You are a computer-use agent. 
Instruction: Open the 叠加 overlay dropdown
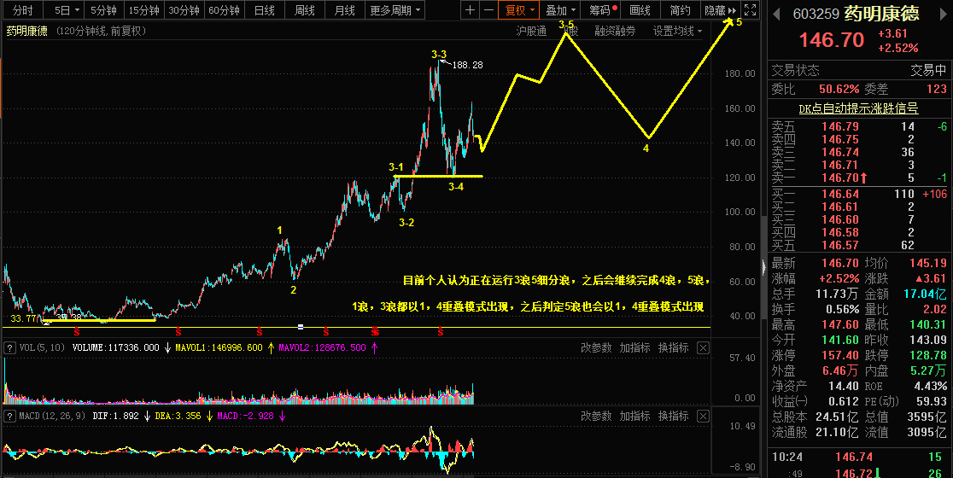[560, 10]
